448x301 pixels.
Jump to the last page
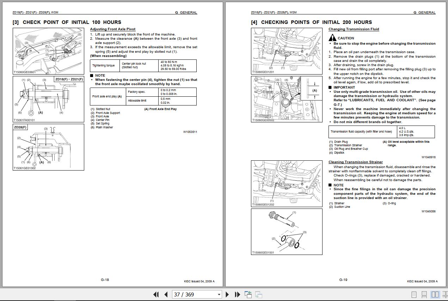click(238, 295)
